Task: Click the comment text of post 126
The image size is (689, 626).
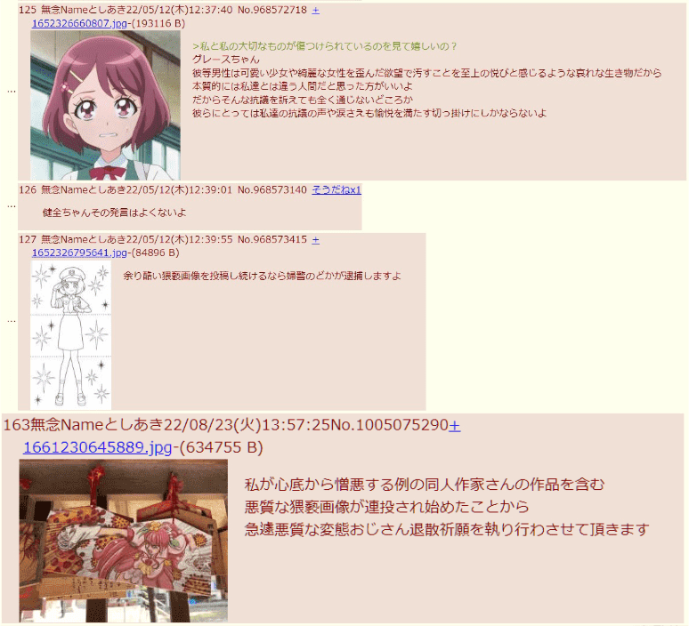Action: [x=114, y=213]
